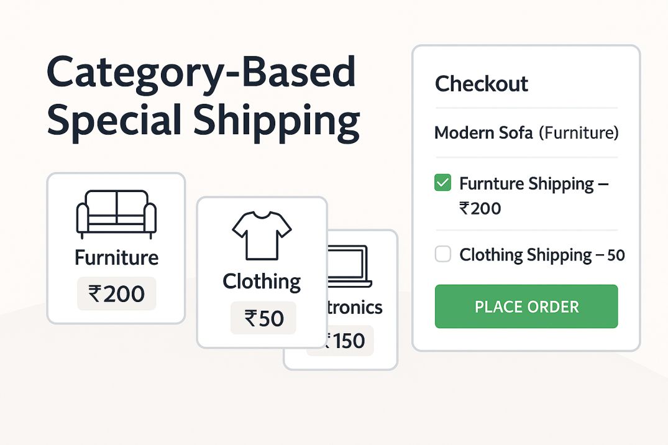Click the ₹200 price badge under Furniture
This screenshot has width=668, height=445.
coord(116,294)
